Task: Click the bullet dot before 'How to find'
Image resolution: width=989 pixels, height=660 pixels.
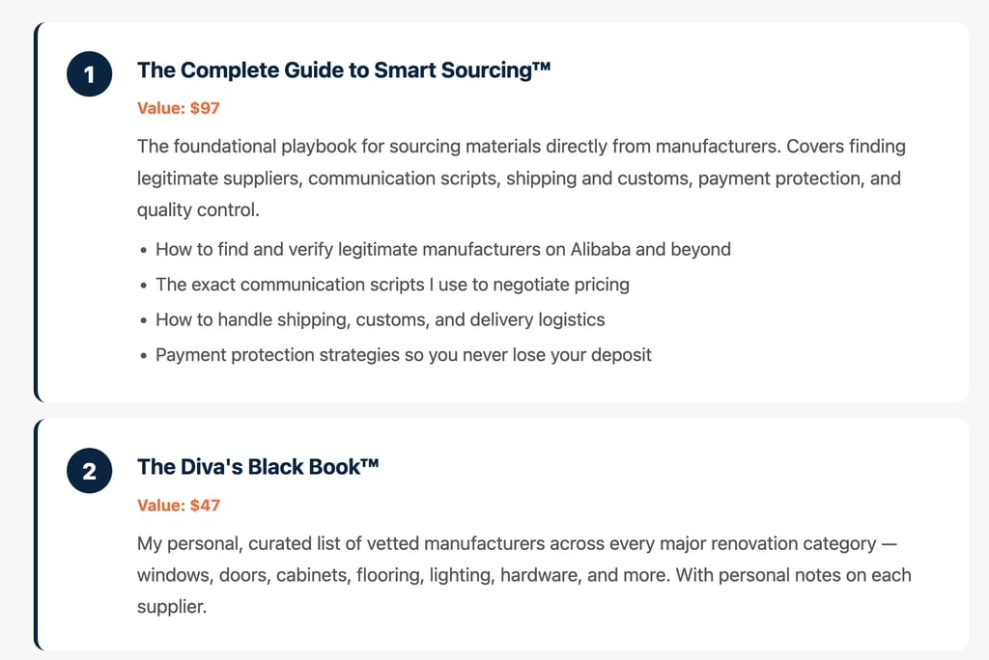Action: [x=144, y=250]
